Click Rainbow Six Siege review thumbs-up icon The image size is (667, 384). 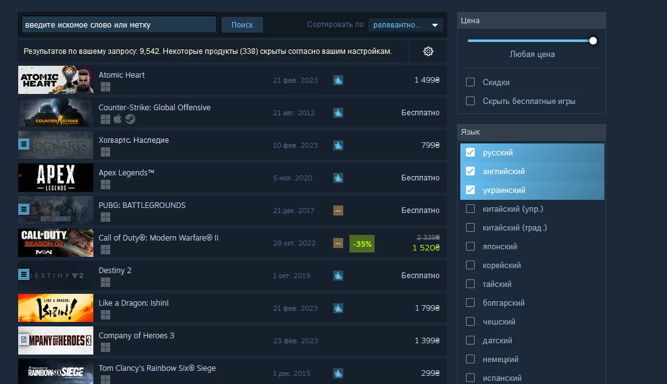pos(338,373)
